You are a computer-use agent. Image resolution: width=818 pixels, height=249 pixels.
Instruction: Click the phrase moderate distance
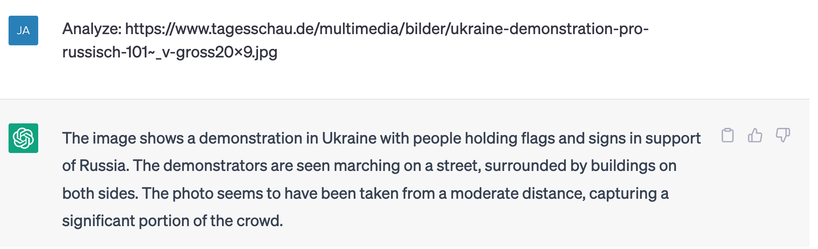click(x=518, y=193)
